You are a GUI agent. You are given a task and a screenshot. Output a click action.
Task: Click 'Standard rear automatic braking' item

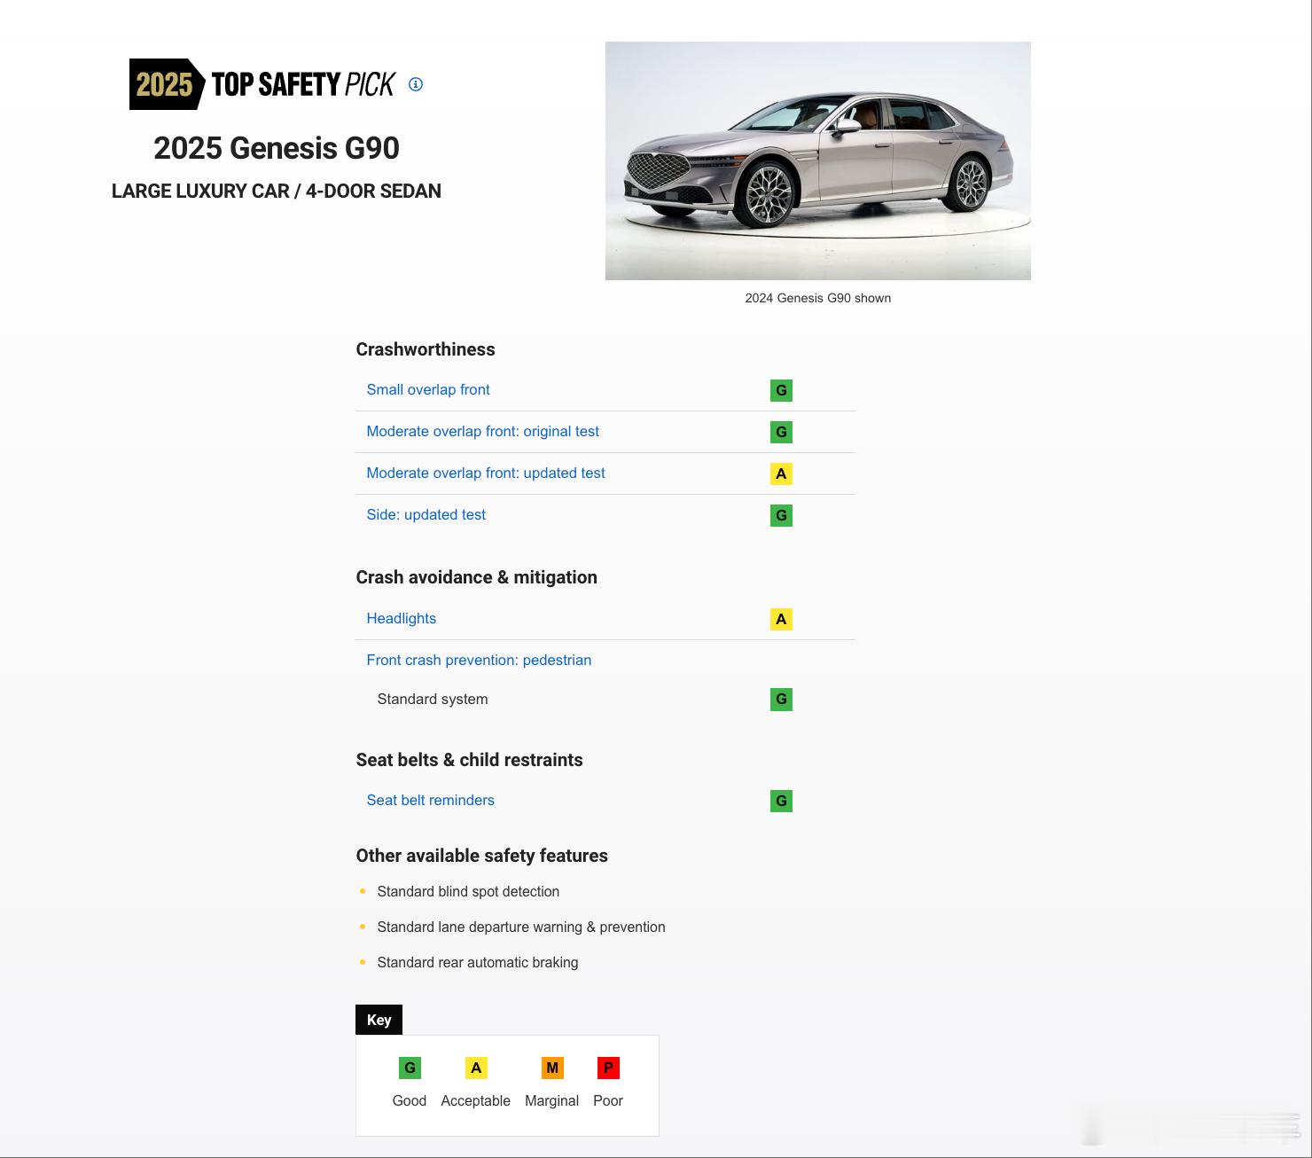pos(478,962)
